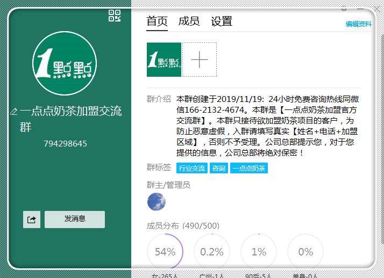Screen dimensions: 384x278
Task: Click the 发消息 button
Action: tap(75, 220)
